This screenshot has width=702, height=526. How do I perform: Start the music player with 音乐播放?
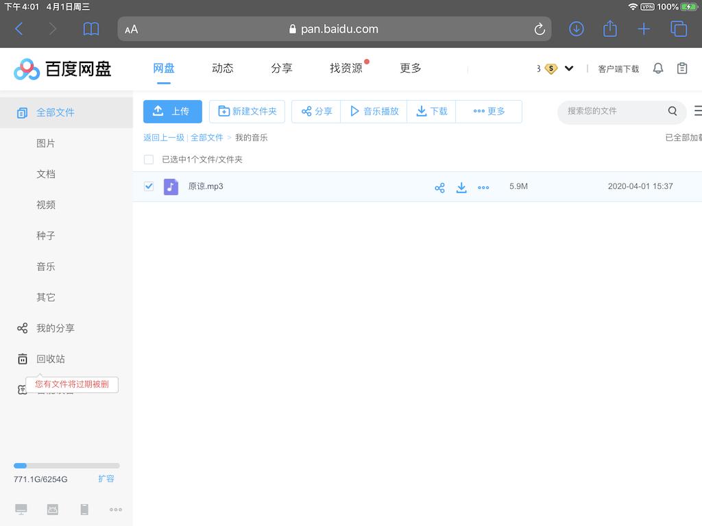(x=374, y=111)
